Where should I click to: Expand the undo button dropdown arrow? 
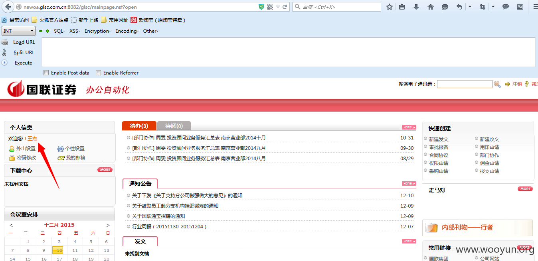coord(470,7)
